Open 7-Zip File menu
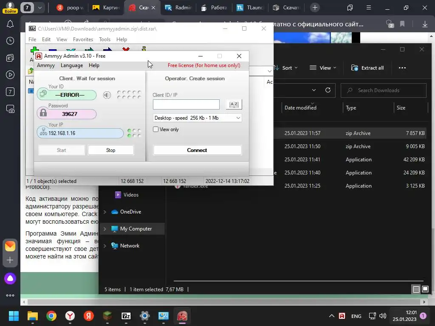Image resolution: width=435 pixels, height=326 pixels. pos(32,39)
